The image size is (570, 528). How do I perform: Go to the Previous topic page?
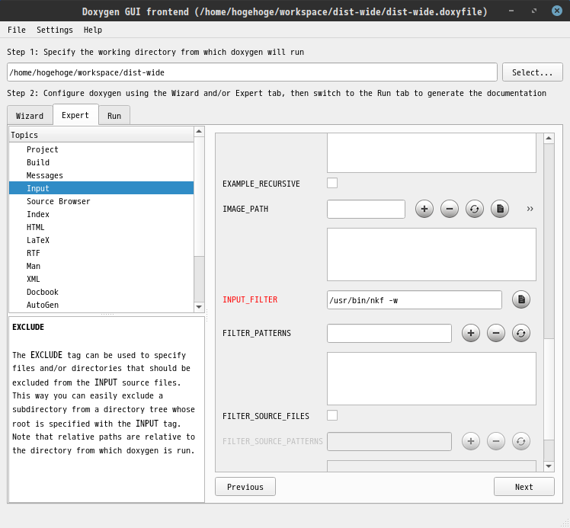245,487
